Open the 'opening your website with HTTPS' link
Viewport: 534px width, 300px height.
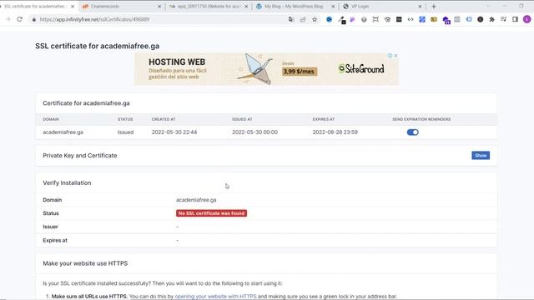215,297
